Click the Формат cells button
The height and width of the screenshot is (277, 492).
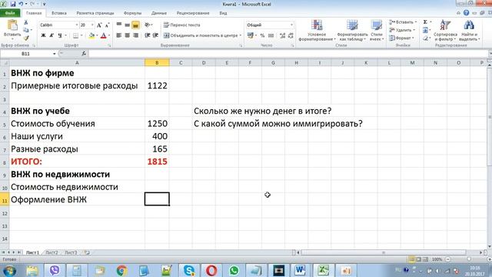[x=401, y=38]
